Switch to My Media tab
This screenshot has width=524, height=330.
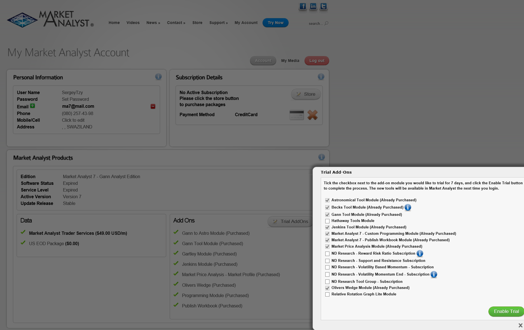[290, 61]
